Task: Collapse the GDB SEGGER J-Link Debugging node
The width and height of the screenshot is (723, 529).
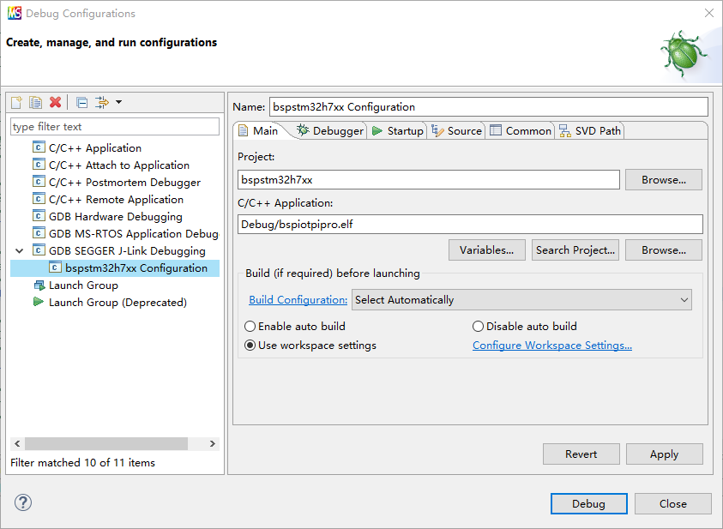Action: point(20,251)
